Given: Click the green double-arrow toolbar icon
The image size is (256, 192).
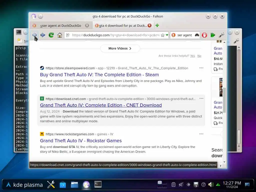Looking at the screenshot, I should (x=213, y=35).
